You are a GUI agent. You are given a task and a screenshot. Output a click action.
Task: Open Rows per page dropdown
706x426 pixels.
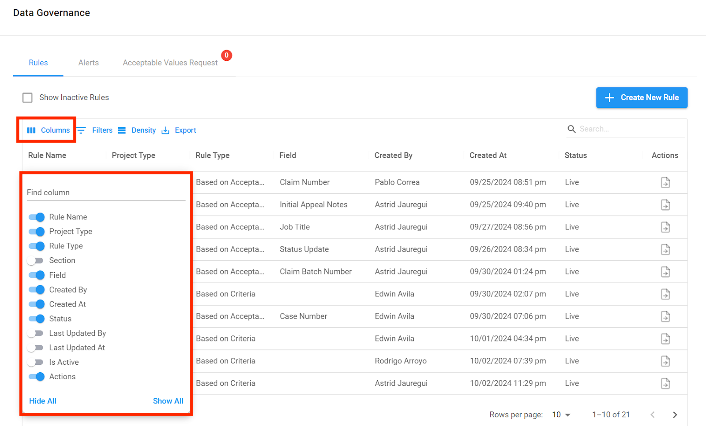(561, 415)
